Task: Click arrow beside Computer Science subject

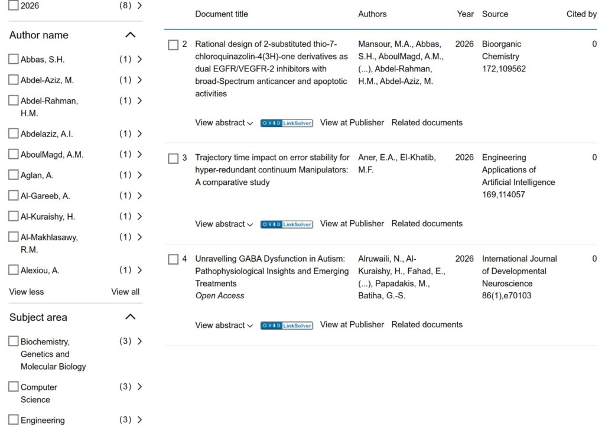Action: (x=139, y=387)
